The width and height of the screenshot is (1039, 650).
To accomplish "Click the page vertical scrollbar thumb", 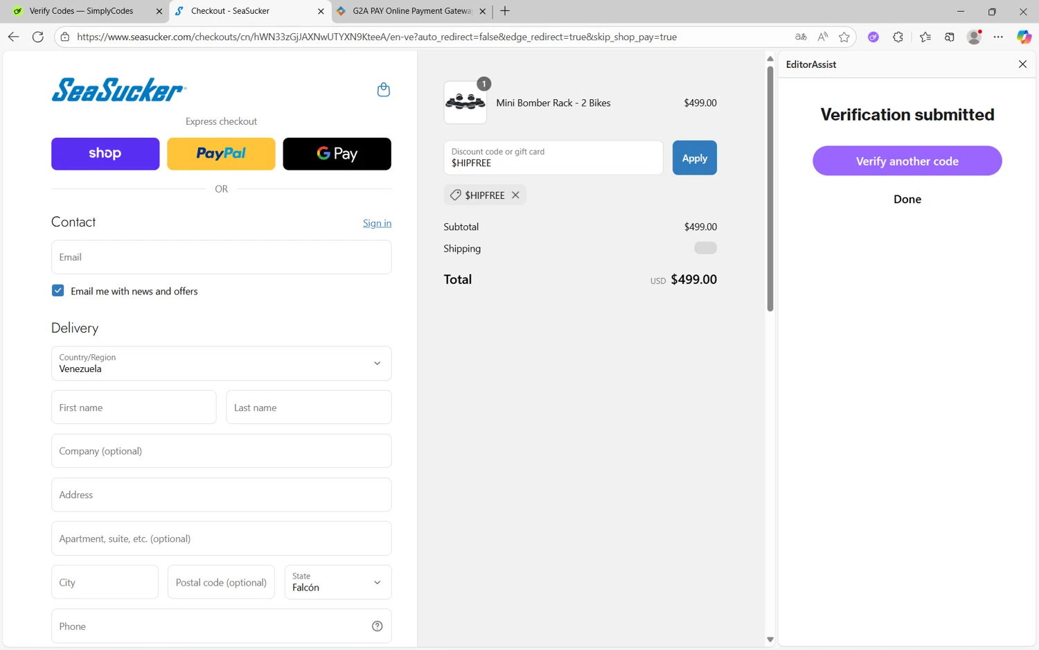I will coord(770,188).
